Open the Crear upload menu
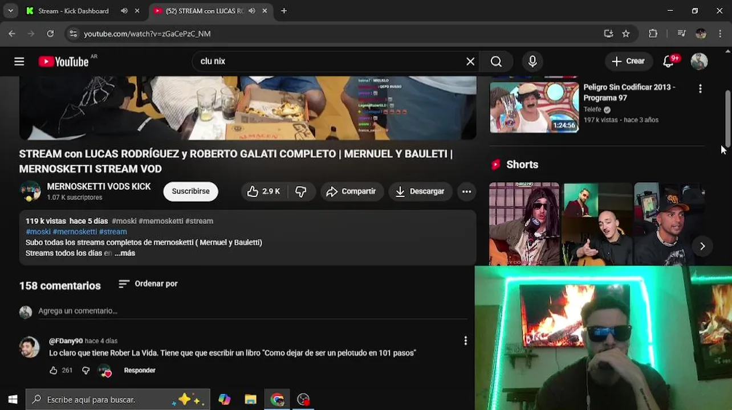This screenshot has width=732, height=410. (628, 61)
